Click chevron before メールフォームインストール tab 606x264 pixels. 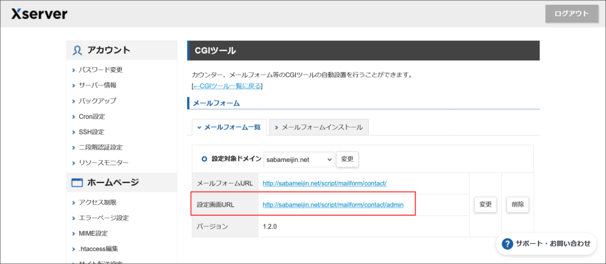[x=276, y=128]
